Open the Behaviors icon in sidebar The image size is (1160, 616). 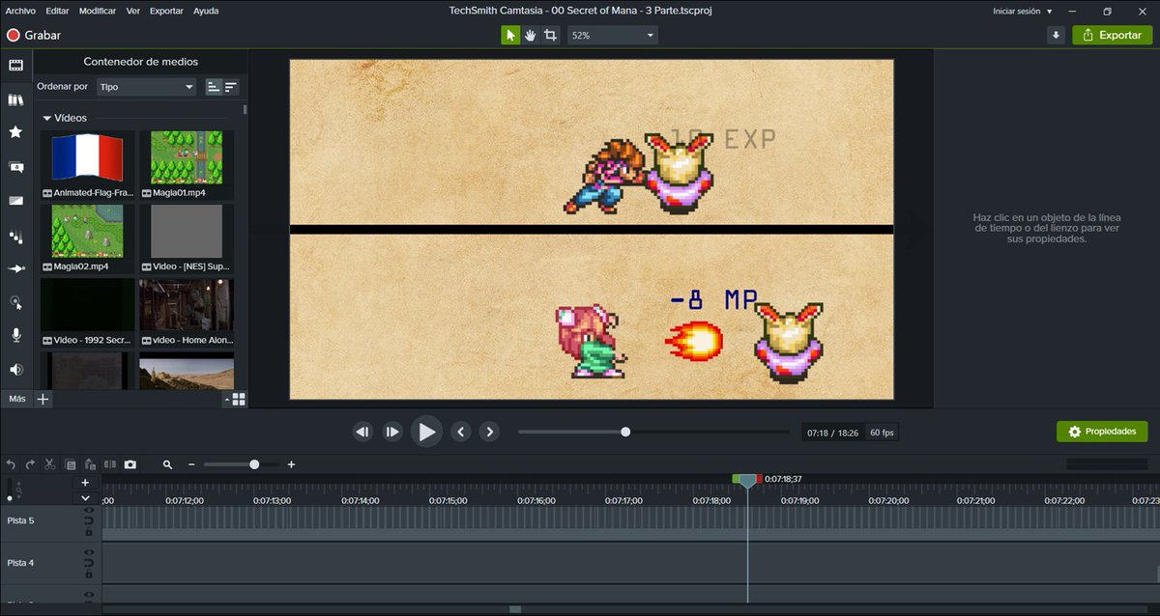tap(15, 236)
